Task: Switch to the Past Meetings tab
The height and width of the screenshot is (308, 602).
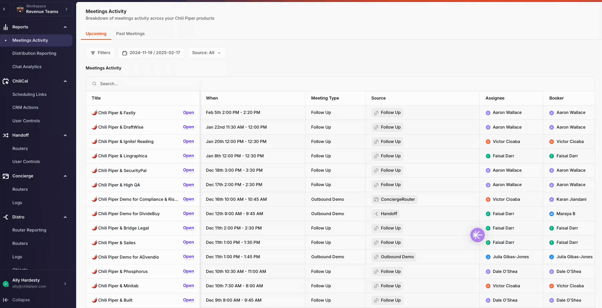Action: [x=130, y=34]
